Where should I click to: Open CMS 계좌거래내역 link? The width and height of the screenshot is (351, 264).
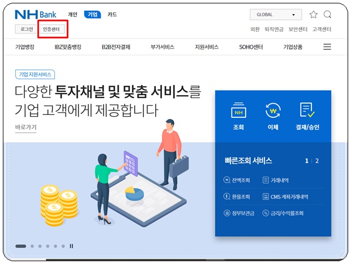point(285,197)
